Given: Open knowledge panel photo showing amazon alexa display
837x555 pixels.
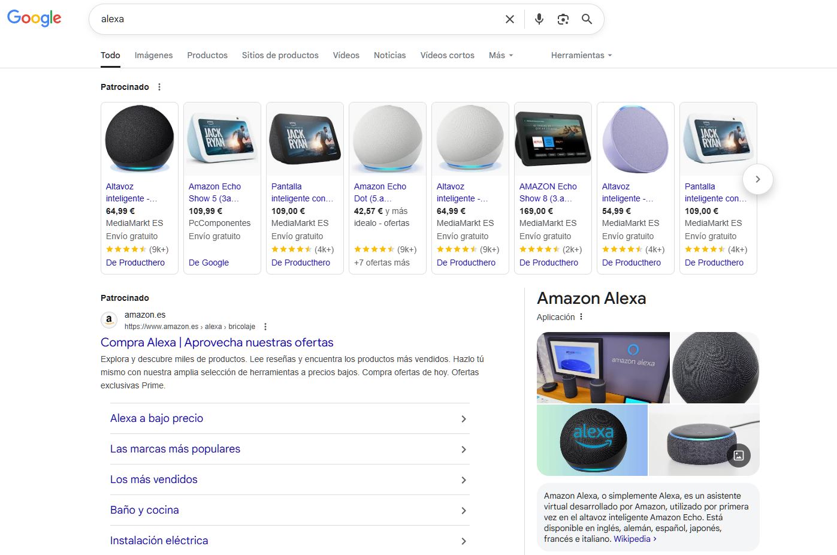Looking at the screenshot, I should (x=603, y=367).
